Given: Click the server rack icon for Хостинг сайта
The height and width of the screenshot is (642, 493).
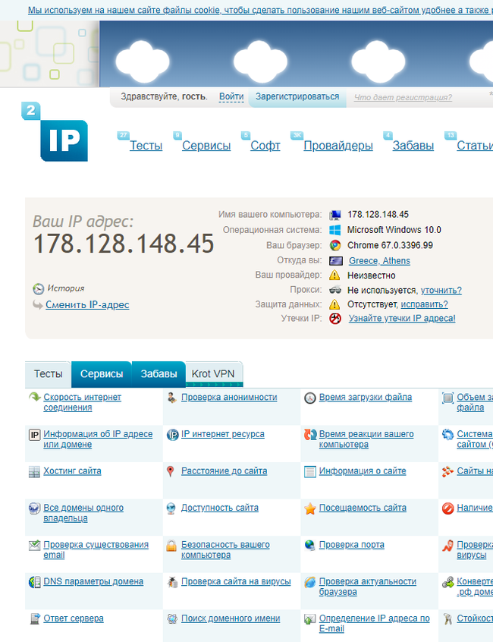Looking at the screenshot, I should 34,472.
